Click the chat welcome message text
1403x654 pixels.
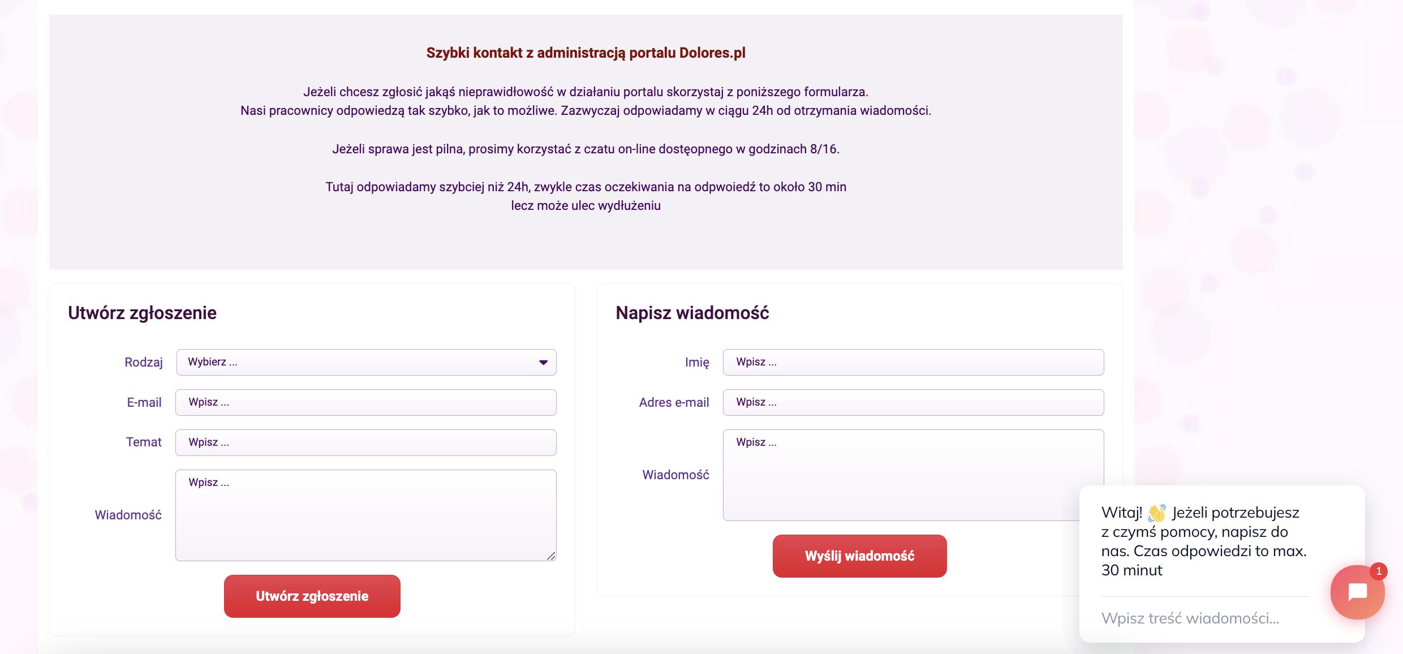click(1203, 541)
